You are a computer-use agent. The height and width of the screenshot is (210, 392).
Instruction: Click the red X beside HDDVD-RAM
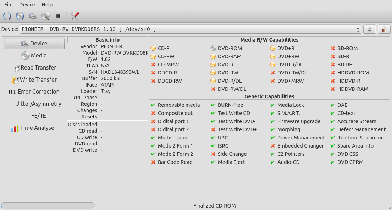click(x=332, y=89)
